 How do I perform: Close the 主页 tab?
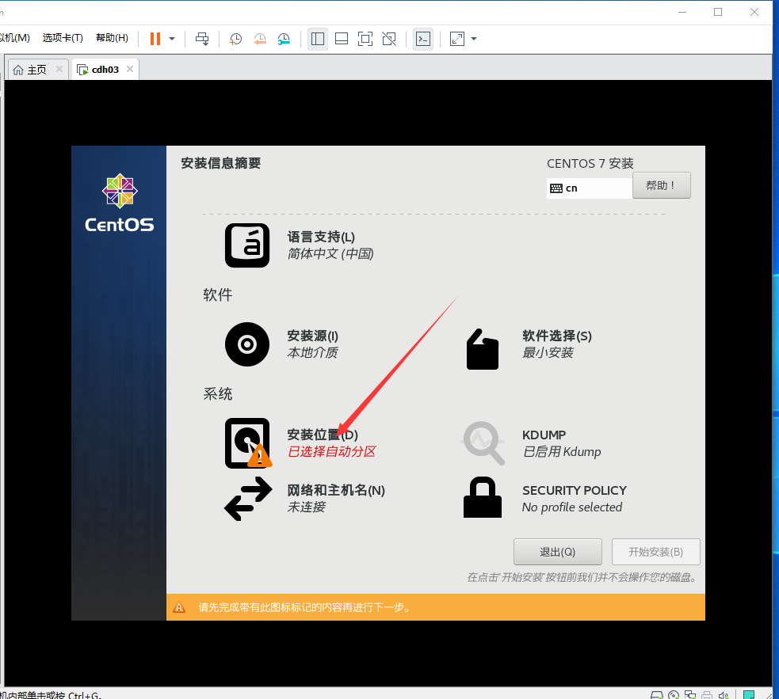[59, 69]
